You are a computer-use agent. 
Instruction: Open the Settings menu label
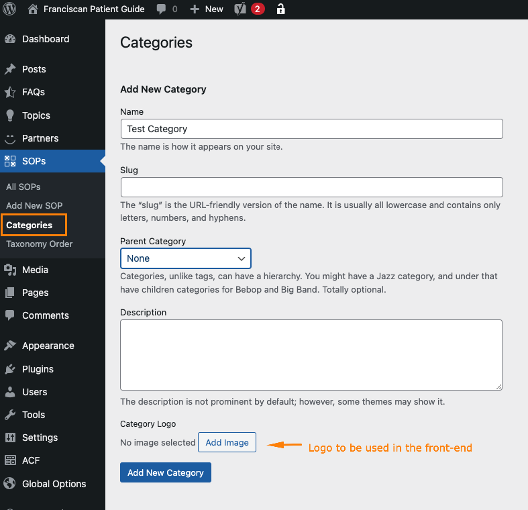pyautogui.click(x=40, y=438)
